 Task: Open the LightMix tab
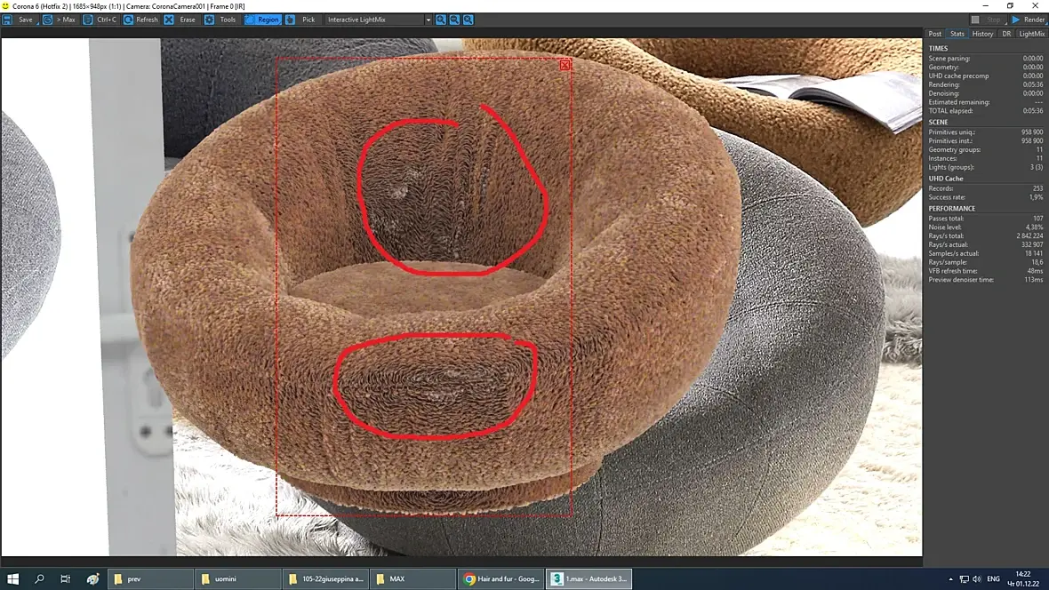coord(1031,34)
